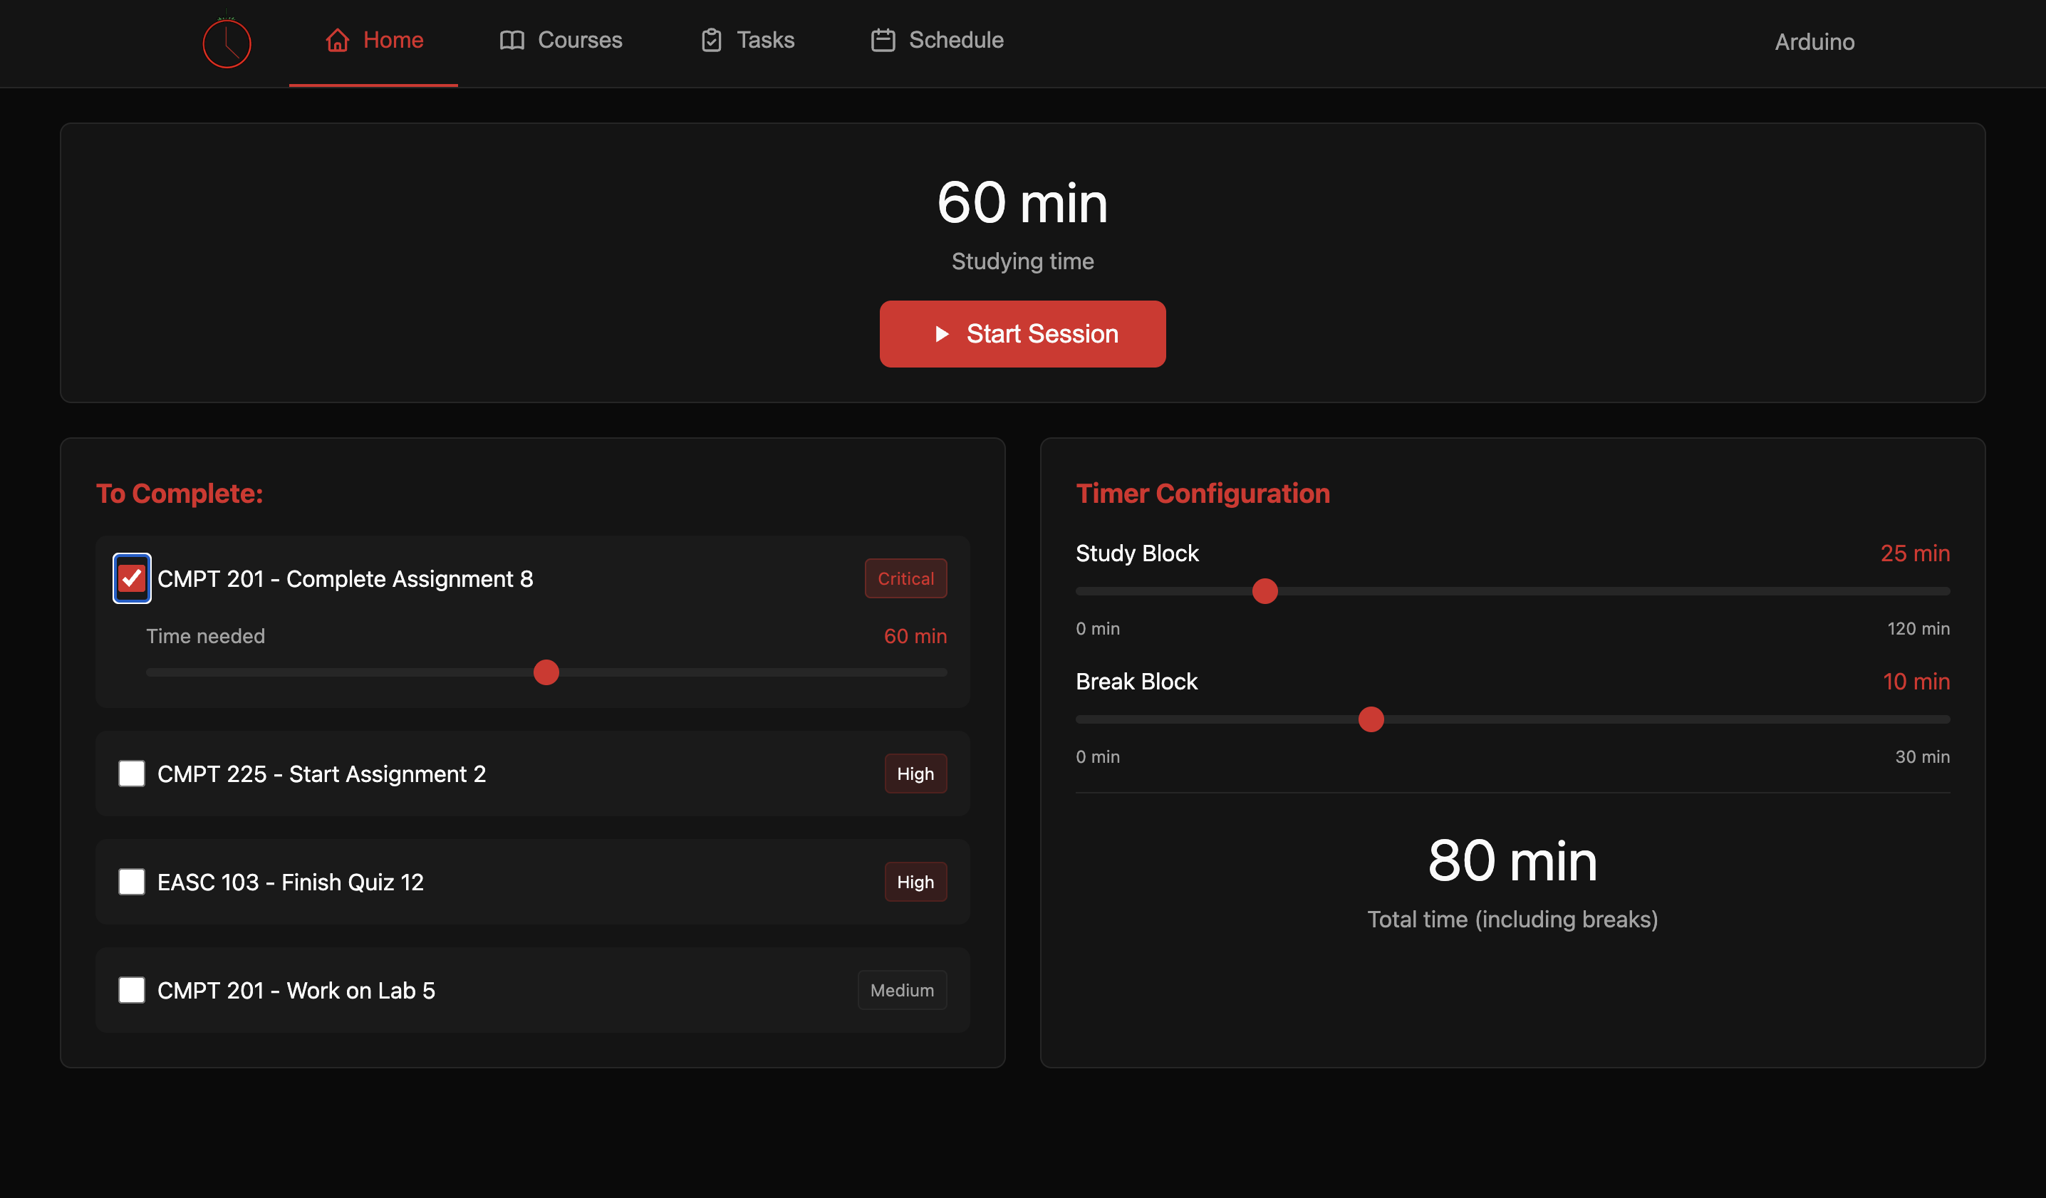Click the Home house icon

338,40
